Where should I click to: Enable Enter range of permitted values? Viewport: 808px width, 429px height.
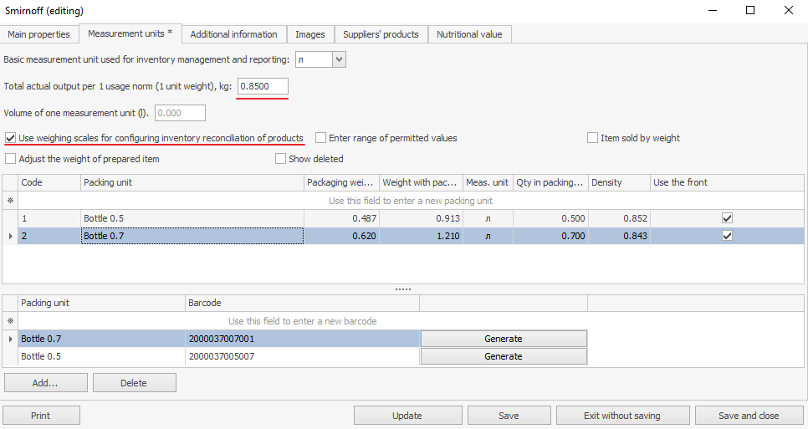(x=321, y=138)
